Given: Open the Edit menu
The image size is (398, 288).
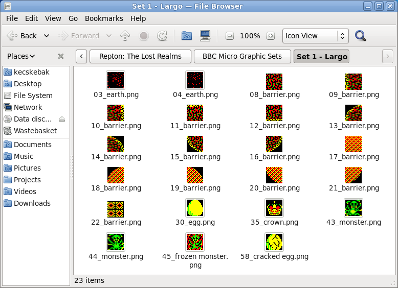Looking at the screenshot, I should pyautogui.click(x=32, y=18).
